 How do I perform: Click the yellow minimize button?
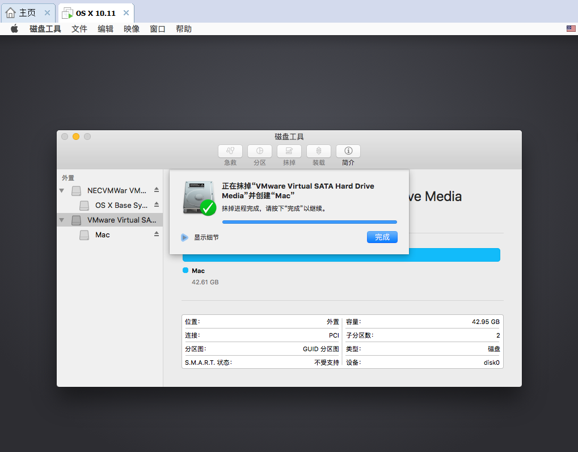[x=76, y=137]
